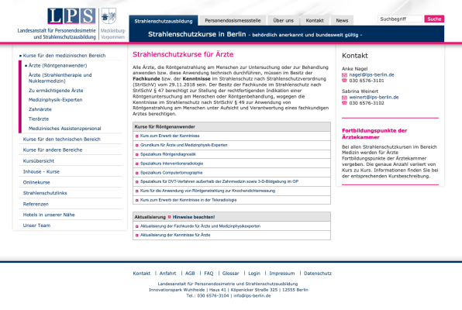The width and height of the screenshot is (462, 310).
Task: Open footer Impressum link
Action: [x=282, y=274]
